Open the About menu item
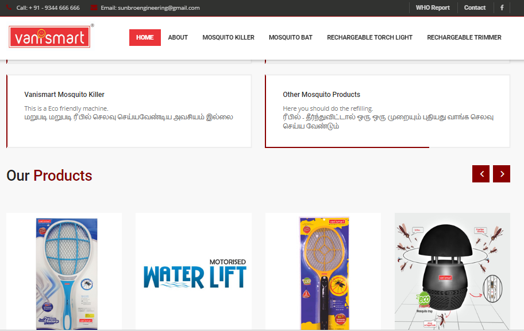524x331 pixels. pyautogui.click(x=178, y=37)
